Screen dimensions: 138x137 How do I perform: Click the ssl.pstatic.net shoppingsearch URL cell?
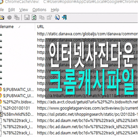tap(87, 114)
